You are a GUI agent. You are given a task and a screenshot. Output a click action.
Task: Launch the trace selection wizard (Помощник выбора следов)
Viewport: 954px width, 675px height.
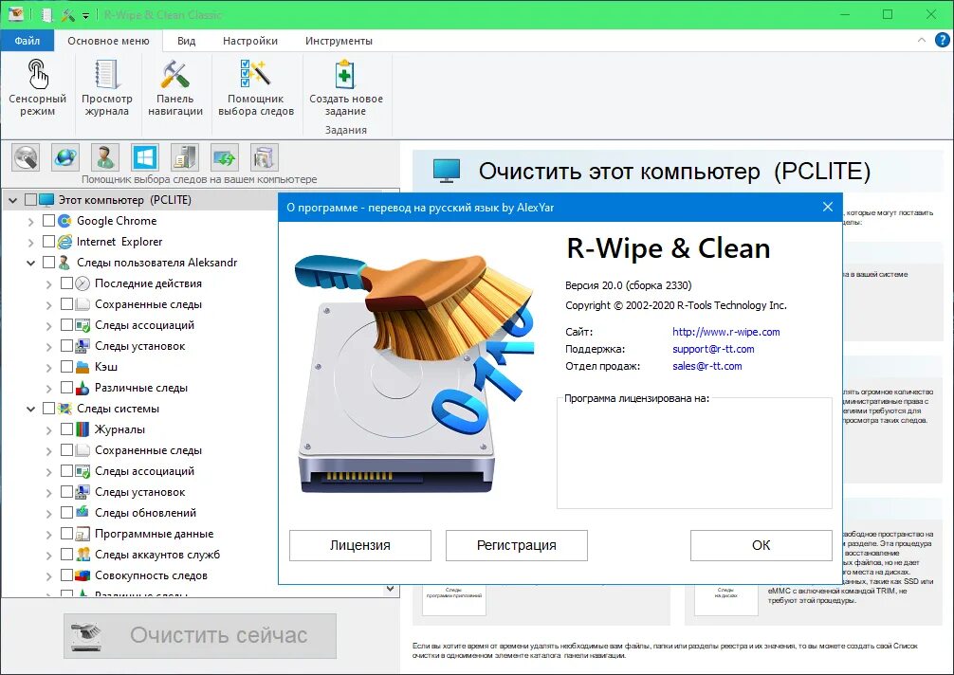(255, 85)
